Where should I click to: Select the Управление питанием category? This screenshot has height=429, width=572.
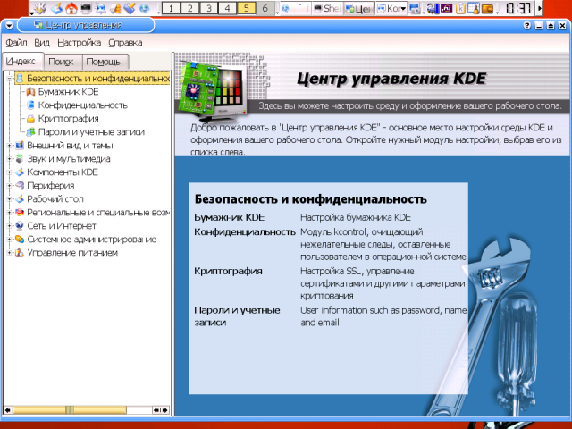(x=71, y=252)
